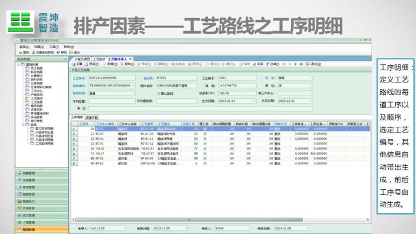416x234 pixels.
Task: Go to the next record arrow
Action: click(x=295, y=64)
